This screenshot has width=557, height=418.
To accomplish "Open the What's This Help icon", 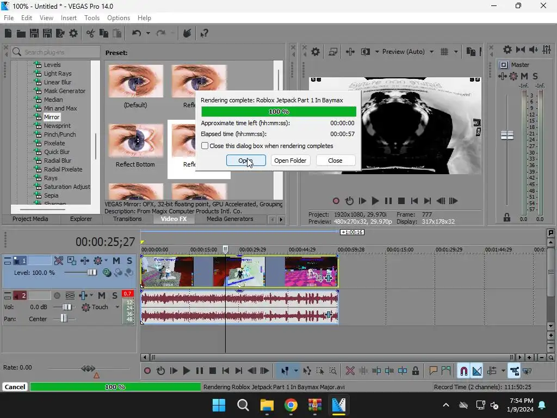I will coord(204,33).
